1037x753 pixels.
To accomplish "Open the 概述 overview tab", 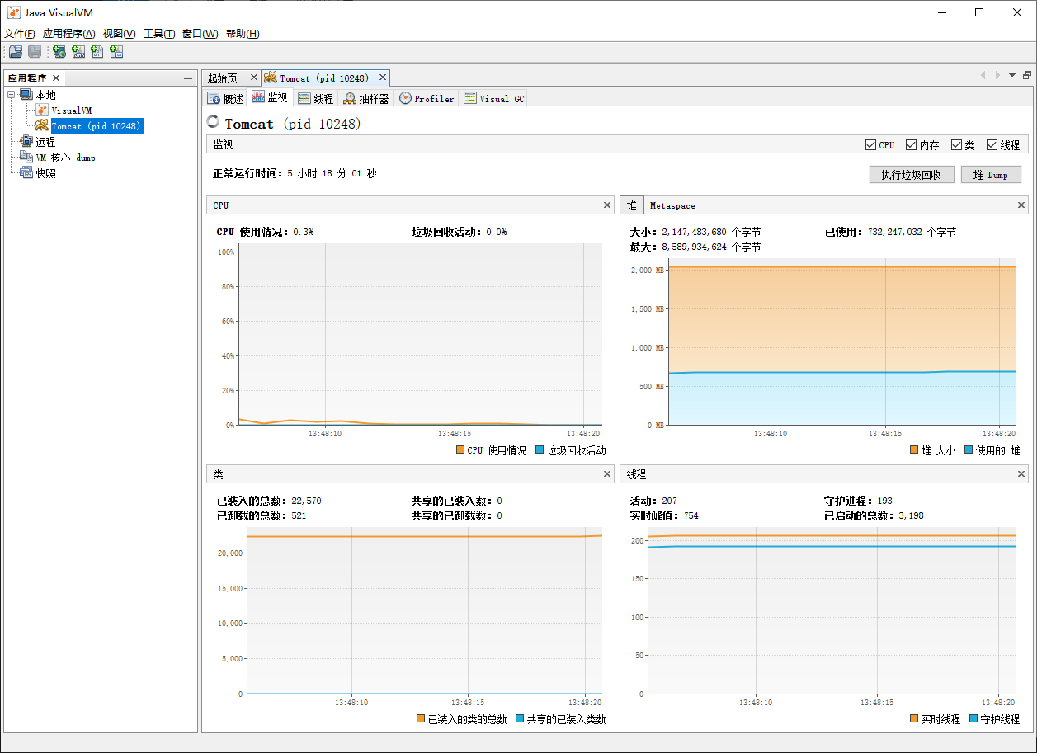I will [x=226, y=98].
